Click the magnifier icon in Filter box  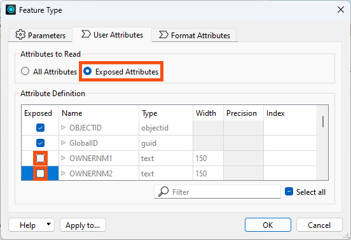pyautogui.click(x=163, y=192)
